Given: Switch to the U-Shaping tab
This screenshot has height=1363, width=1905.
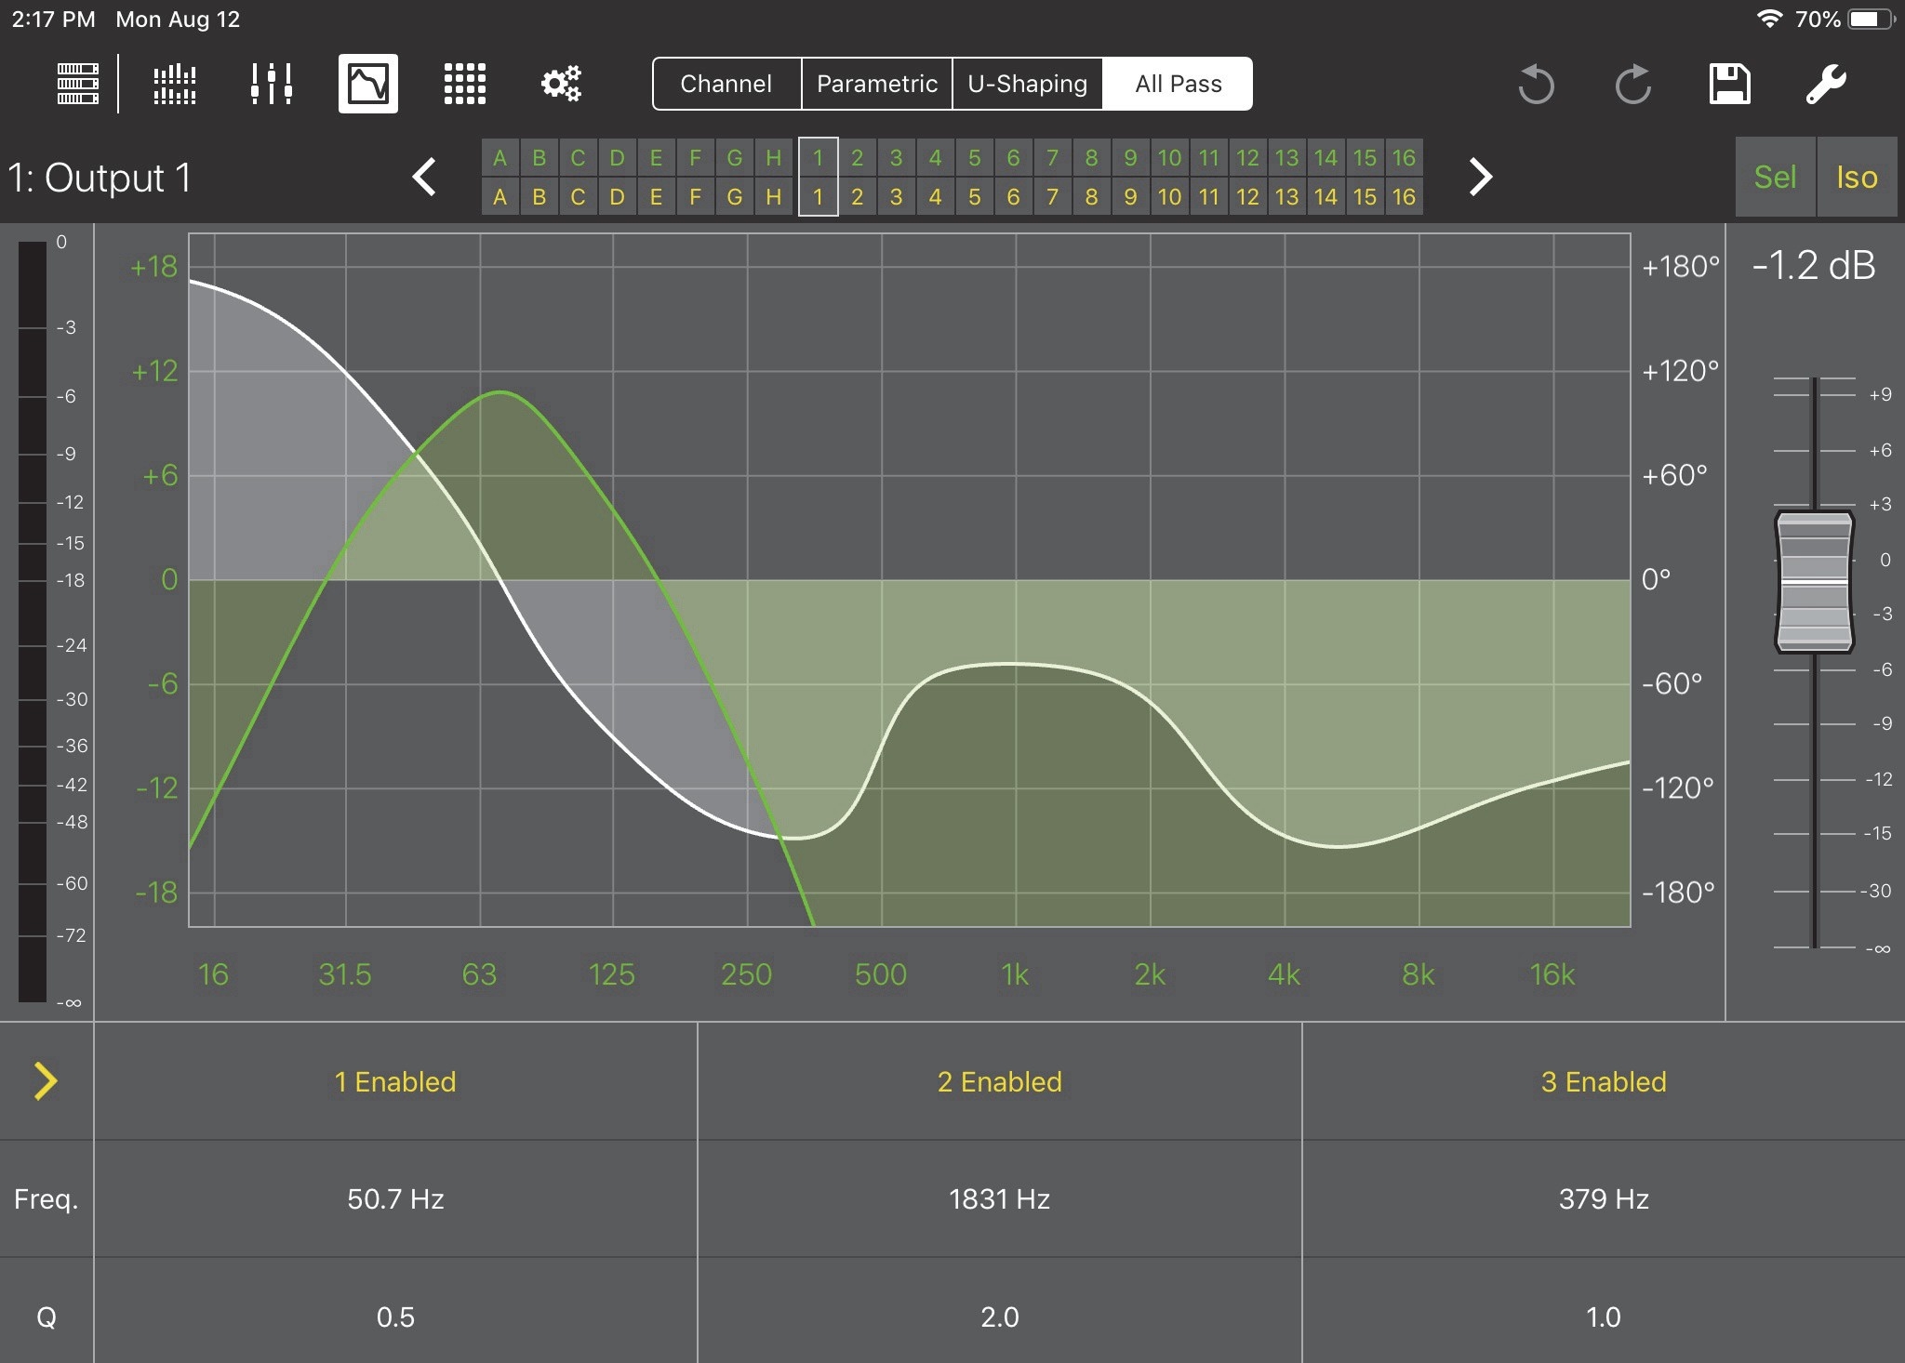Looking at the screenshot, I should click(1027, 84).
